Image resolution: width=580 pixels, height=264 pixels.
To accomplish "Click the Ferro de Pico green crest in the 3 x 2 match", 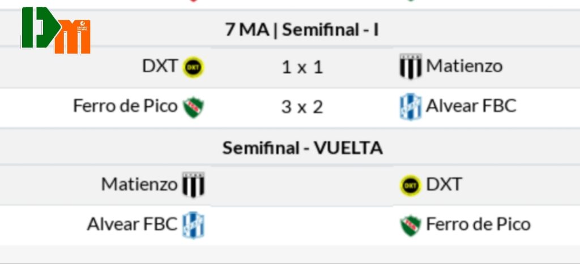I will [194, 107].
